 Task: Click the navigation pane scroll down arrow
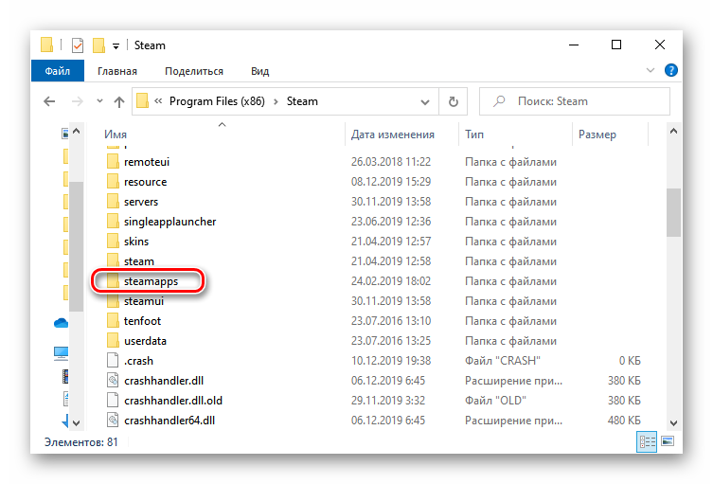(77, 423)
